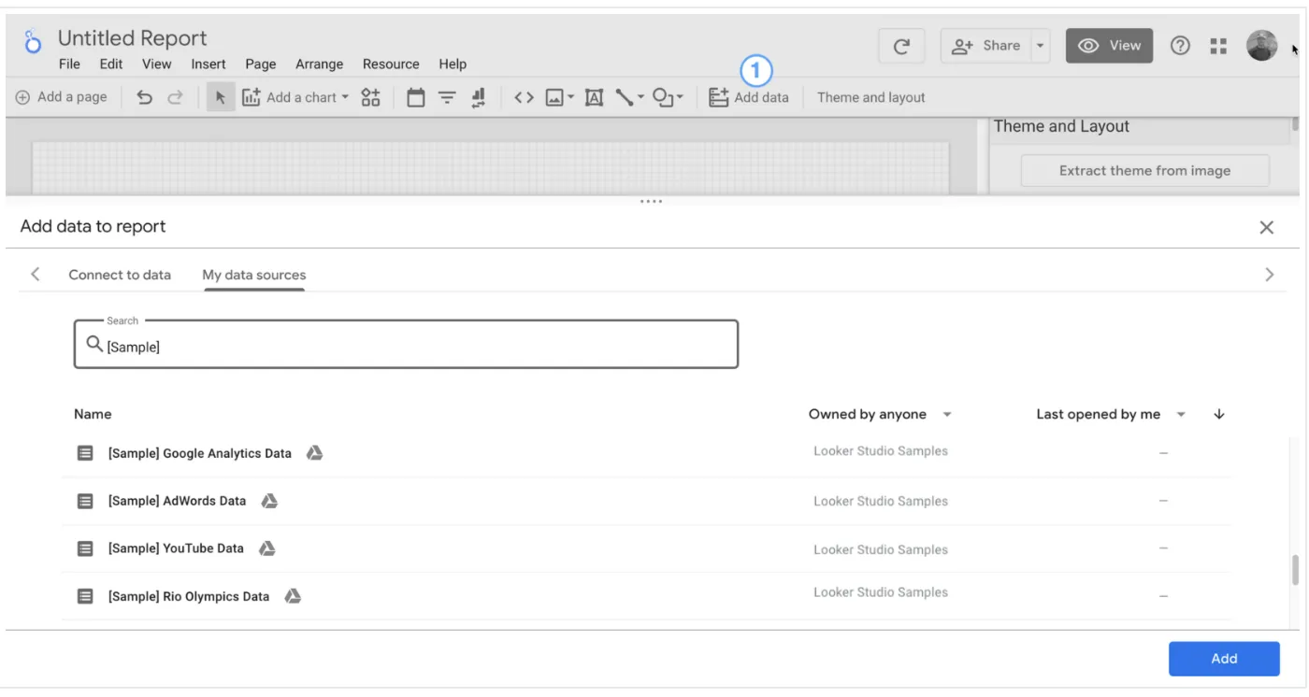The image size is (1309, 697).
Task: Add a filter control icon
Action: (x=448, y=97)
